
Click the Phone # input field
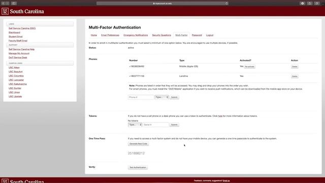141,97
